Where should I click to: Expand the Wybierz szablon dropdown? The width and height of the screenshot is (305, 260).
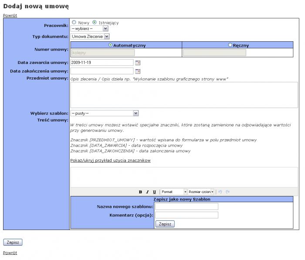pyautogui.click(x=105, y=113)
